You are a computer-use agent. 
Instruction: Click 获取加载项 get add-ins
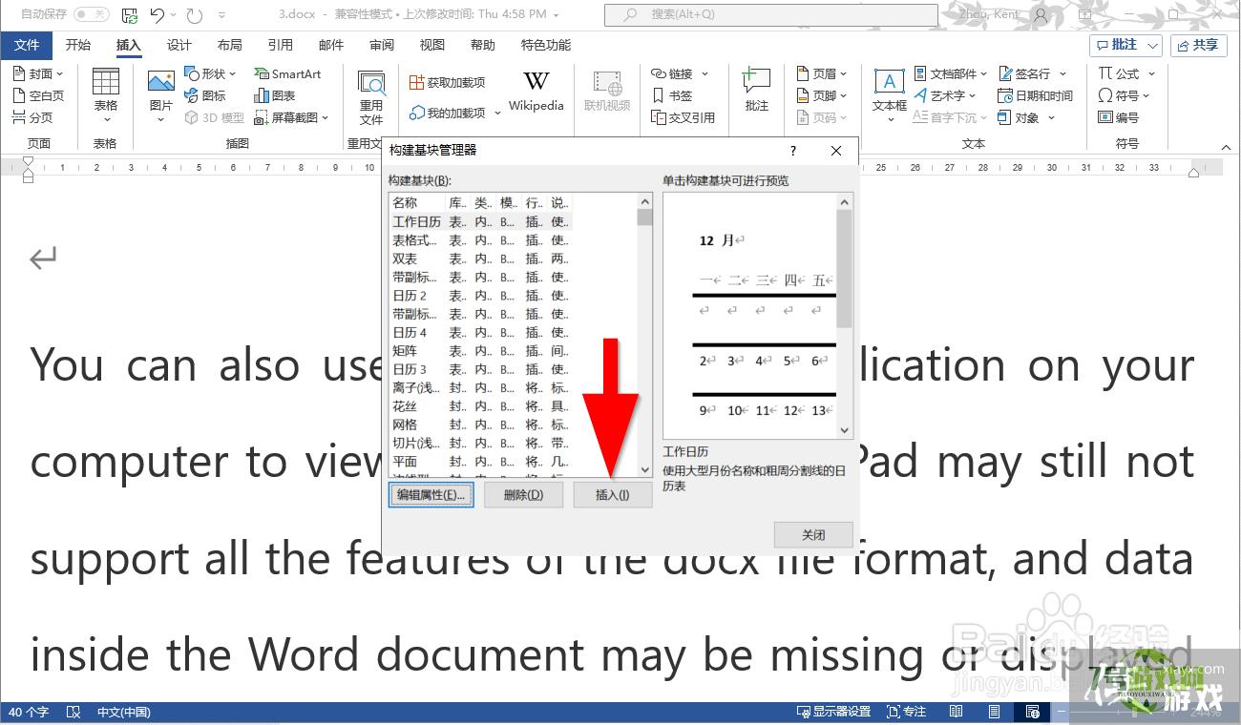tap(447, 82)
